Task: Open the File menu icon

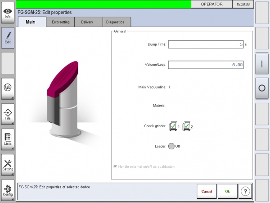Action: 8,114
